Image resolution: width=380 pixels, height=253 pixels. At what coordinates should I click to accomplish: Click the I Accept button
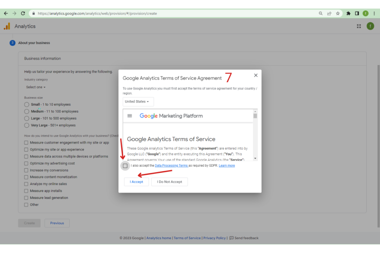pos(136,182)
